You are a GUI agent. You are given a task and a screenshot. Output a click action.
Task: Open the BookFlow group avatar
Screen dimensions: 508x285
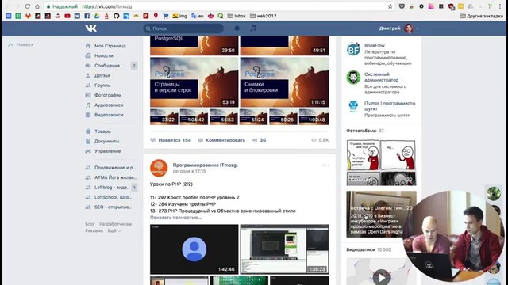353,49
